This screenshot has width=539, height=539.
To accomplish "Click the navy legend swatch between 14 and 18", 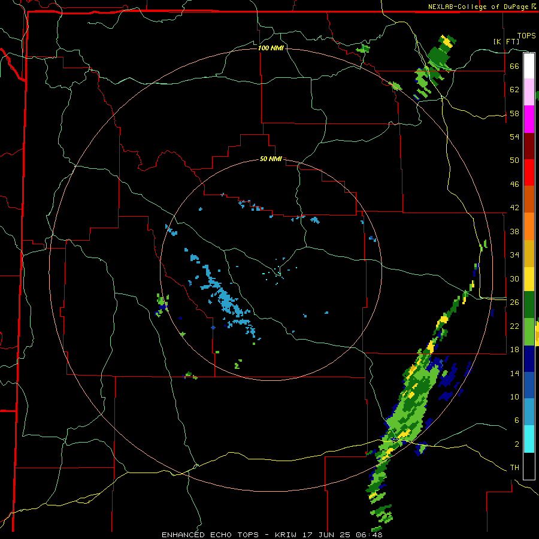I will tap(529, 359).
